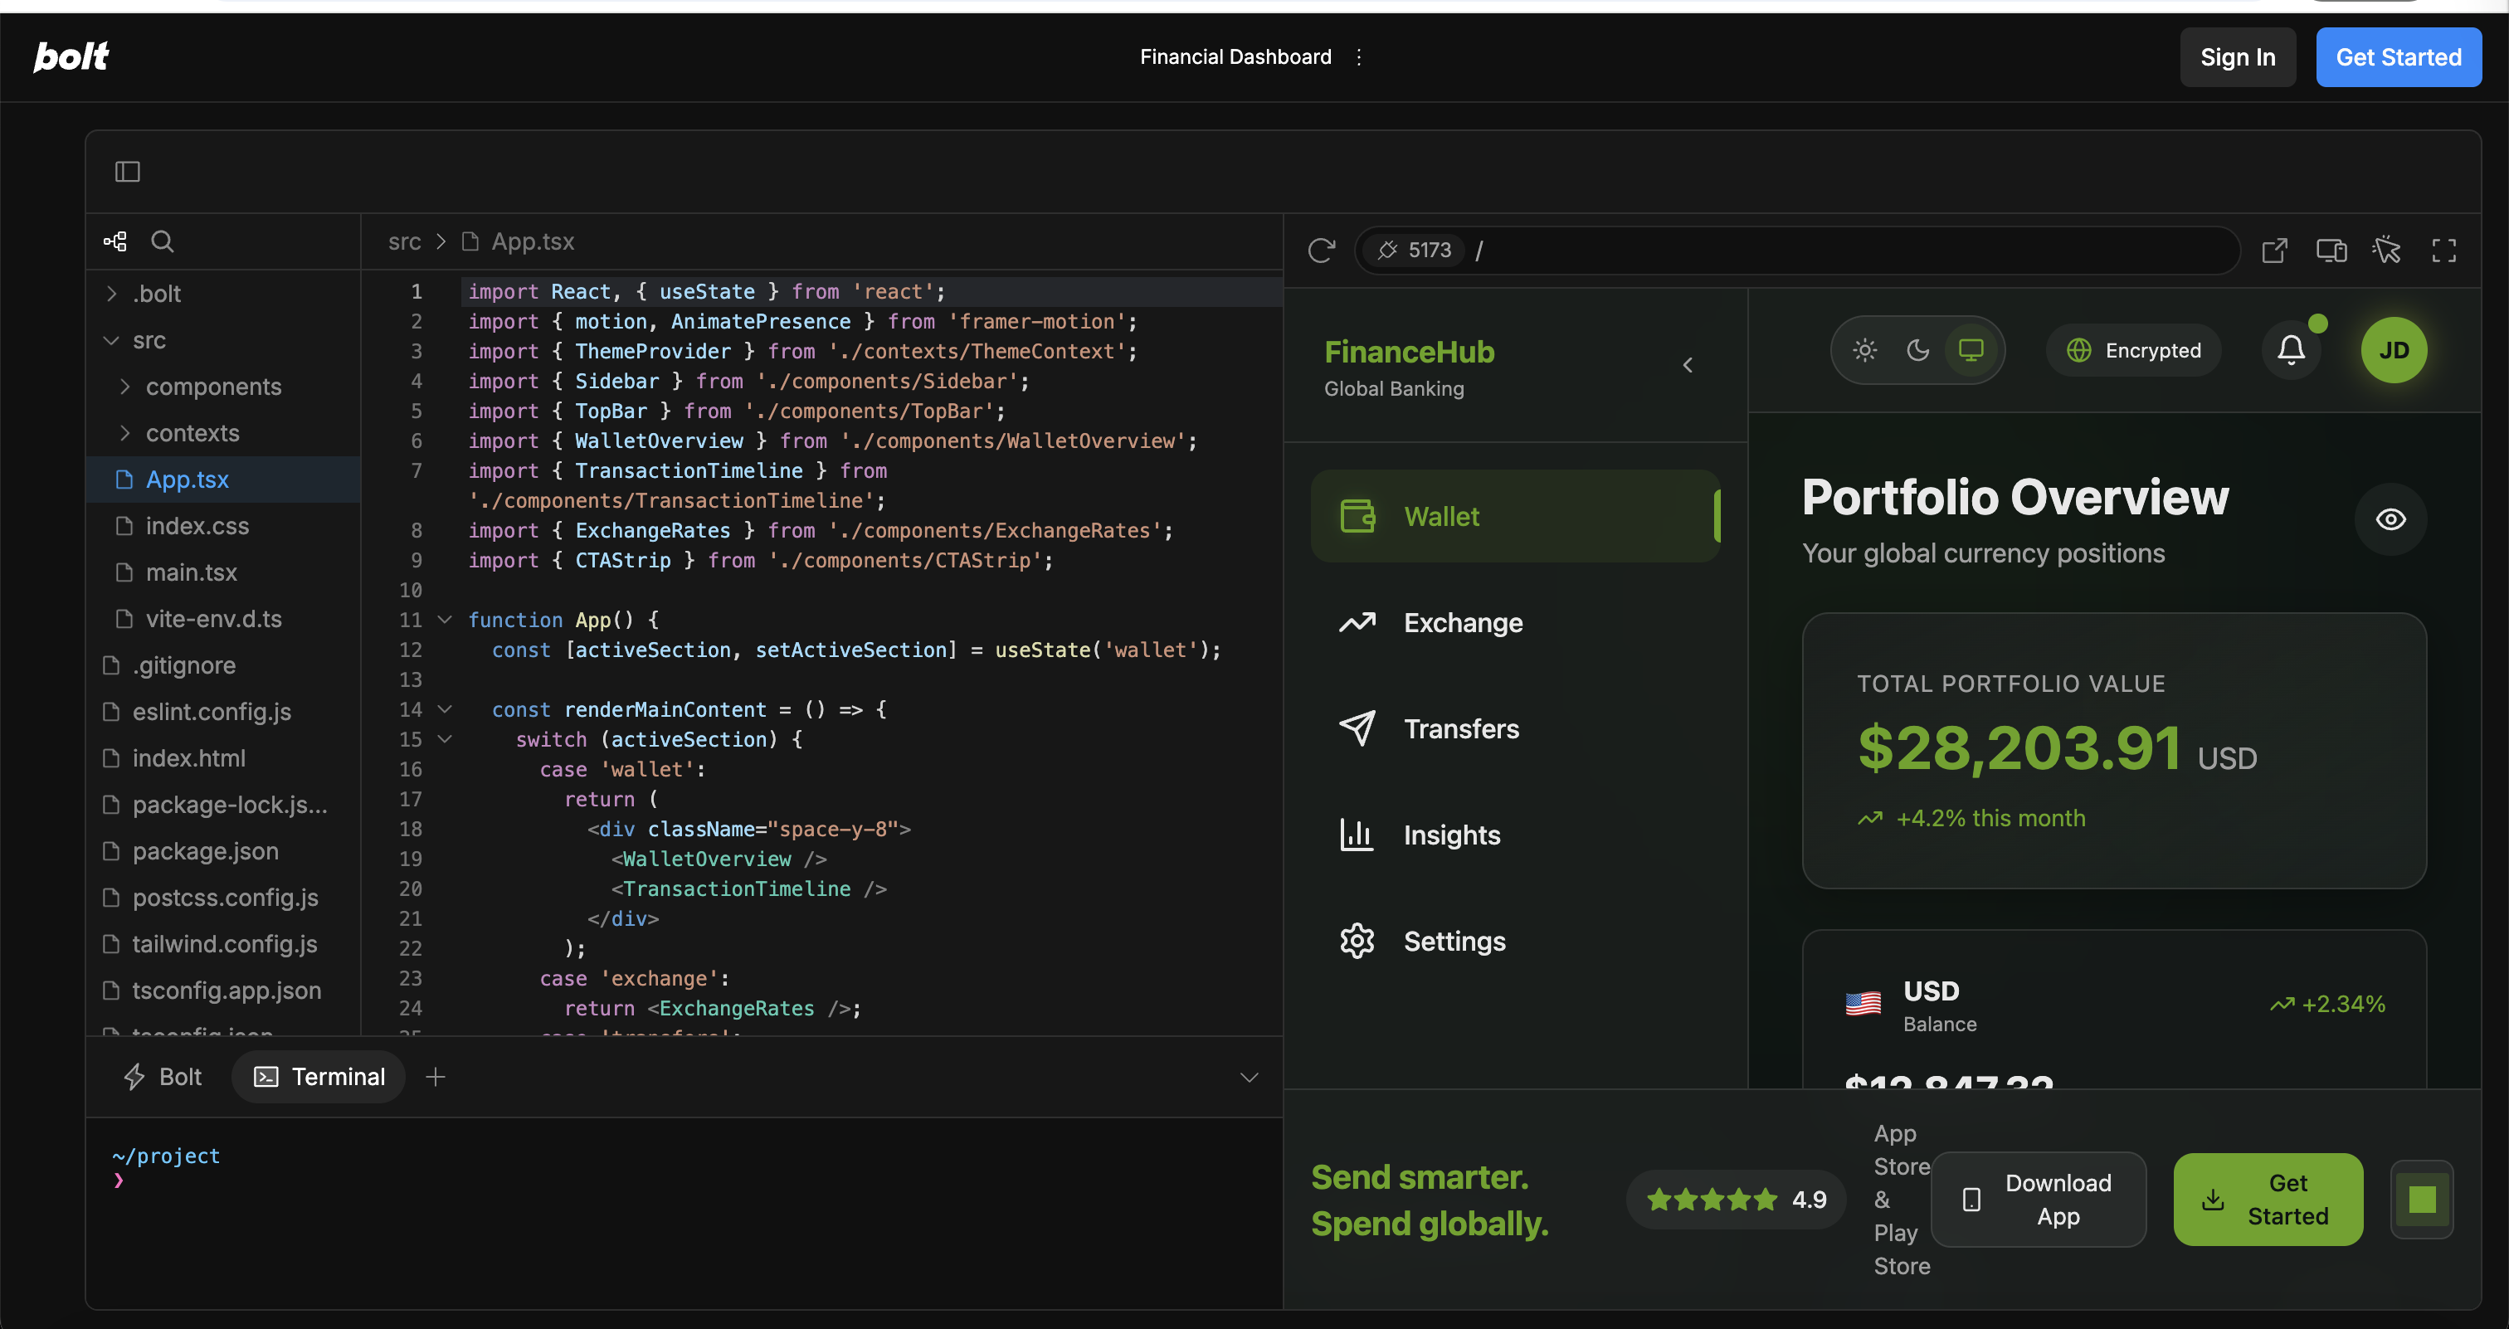The width and height of the screenshot is (2509, 1329).
Task: Switch preview theme to dark mode
Action: 1917,349
